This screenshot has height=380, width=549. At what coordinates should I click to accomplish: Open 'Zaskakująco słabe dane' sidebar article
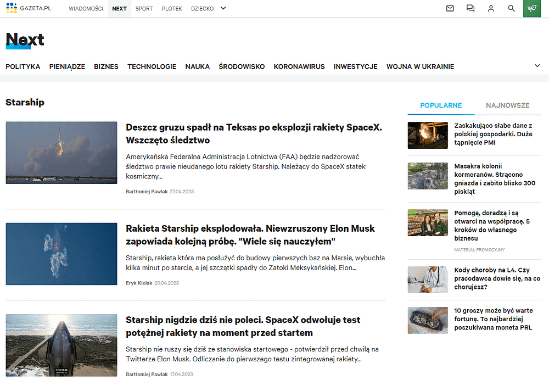pyautogui.click(x=494, y=134)
